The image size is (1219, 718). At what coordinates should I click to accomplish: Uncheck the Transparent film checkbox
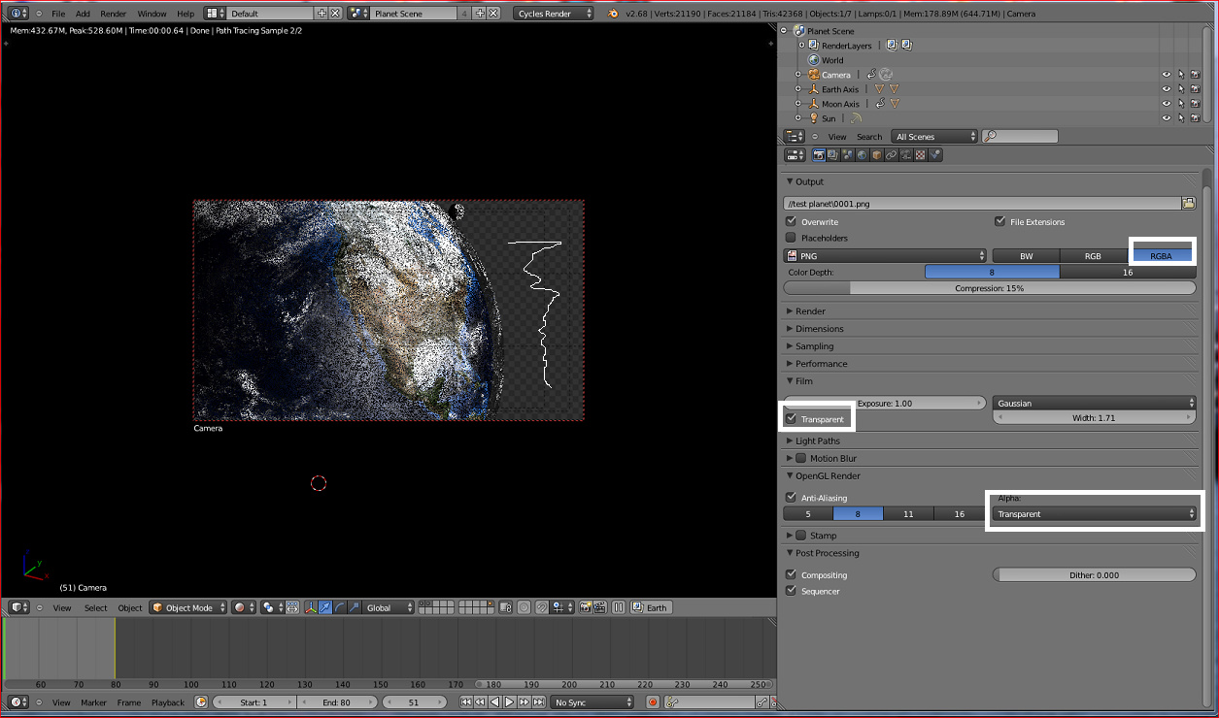click(x=792, y=419)
